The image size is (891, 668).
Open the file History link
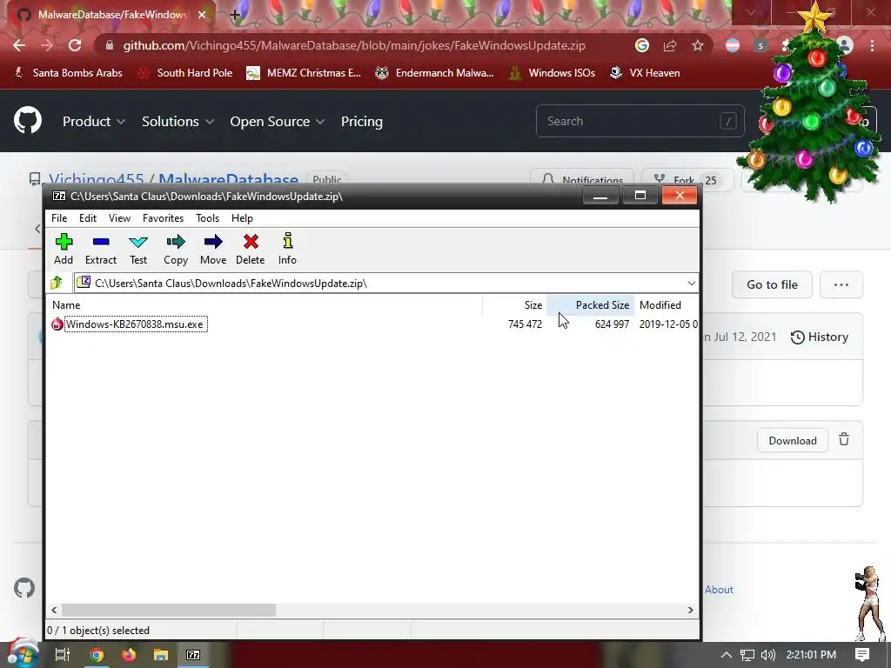point(820,337)
